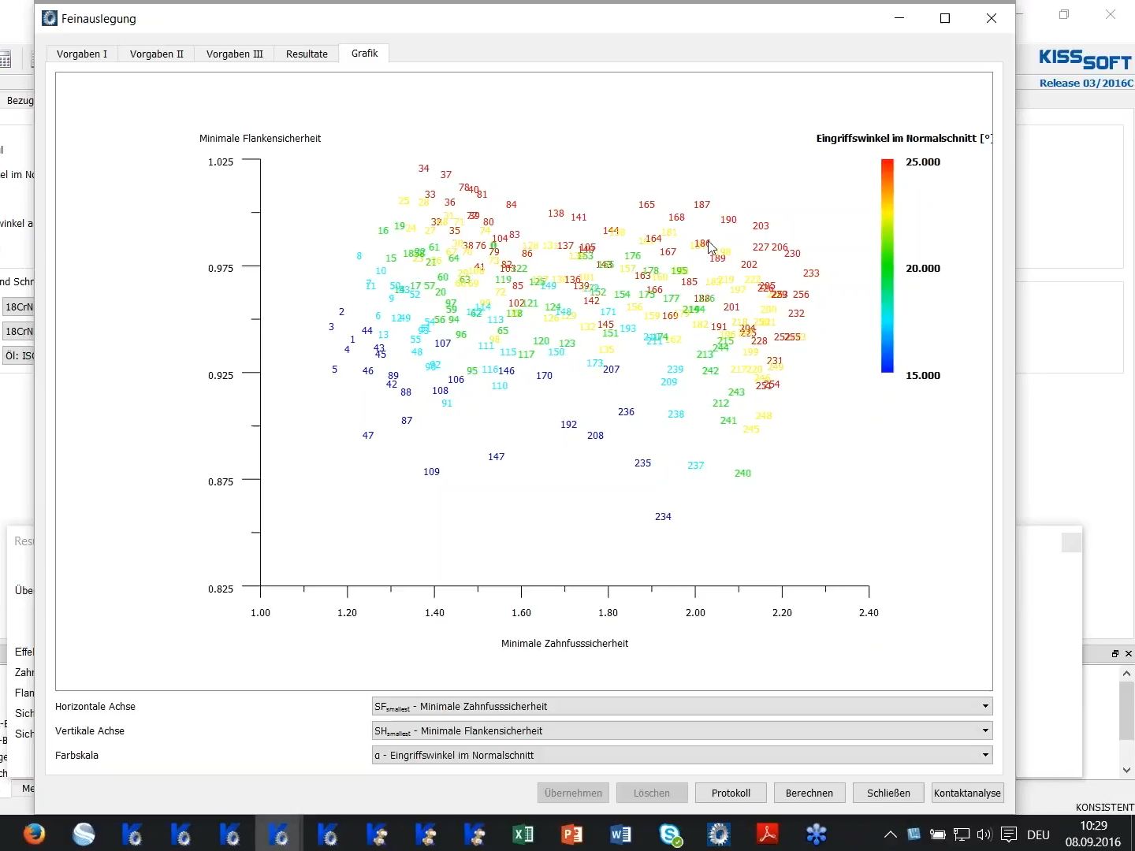Show hidden system tray icons
Image resolution: width=1135 pixels, height=851 pixels.
pos(890,834)
